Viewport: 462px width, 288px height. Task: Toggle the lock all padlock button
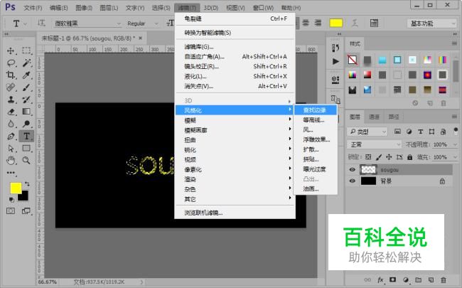click(x=410, y=157)
